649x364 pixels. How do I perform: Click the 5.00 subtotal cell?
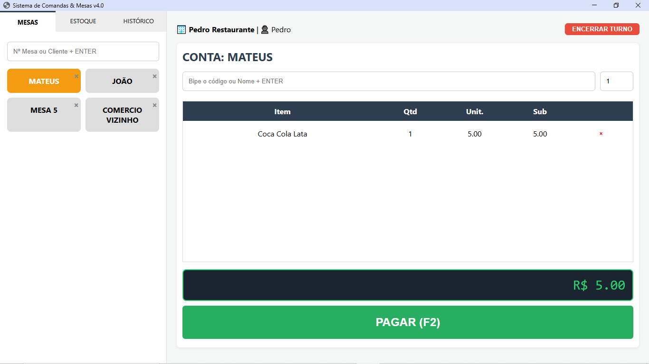[540, 134]
